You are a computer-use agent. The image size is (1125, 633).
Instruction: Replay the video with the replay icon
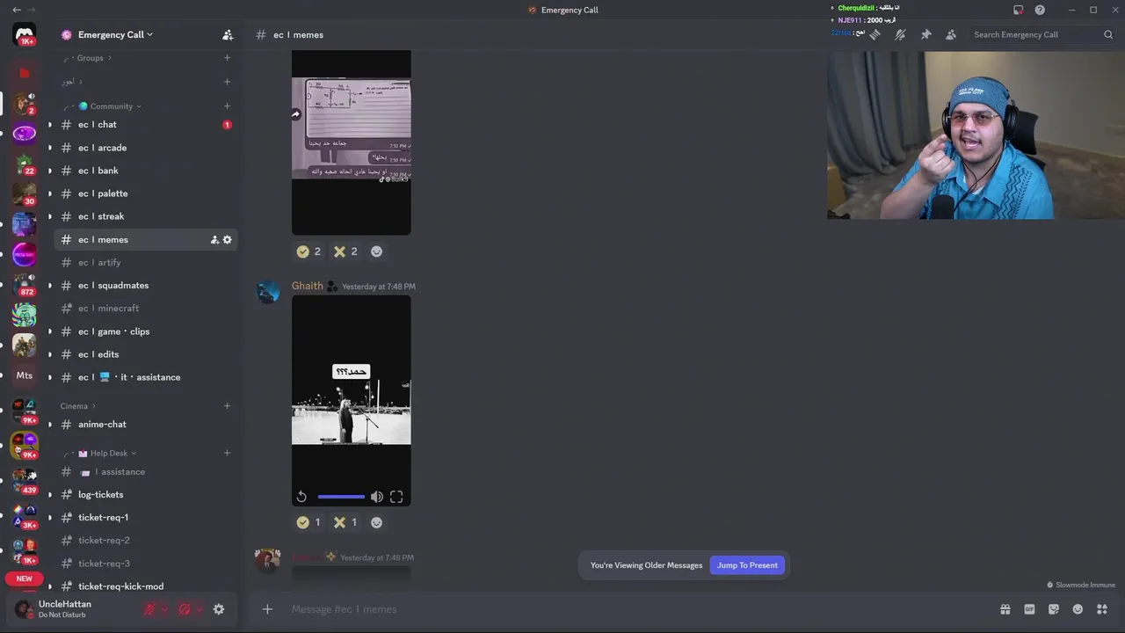301,497
